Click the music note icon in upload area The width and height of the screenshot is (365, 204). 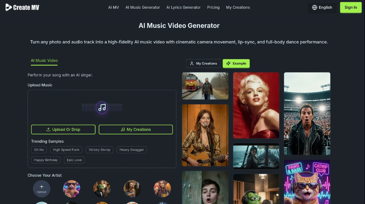(102, 108)
